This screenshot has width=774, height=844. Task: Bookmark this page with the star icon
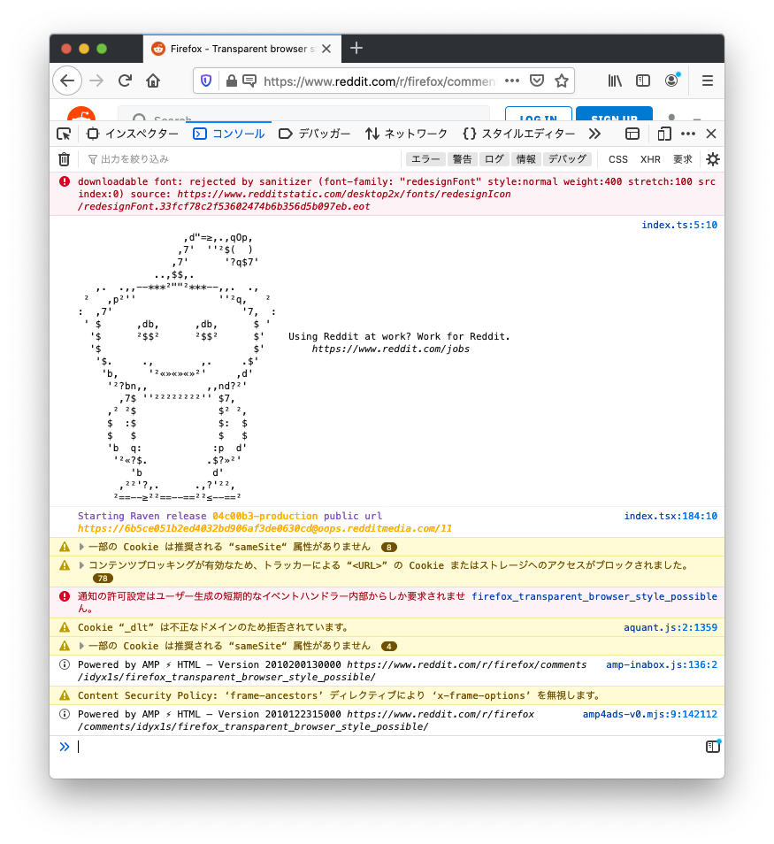coord(561,81)
